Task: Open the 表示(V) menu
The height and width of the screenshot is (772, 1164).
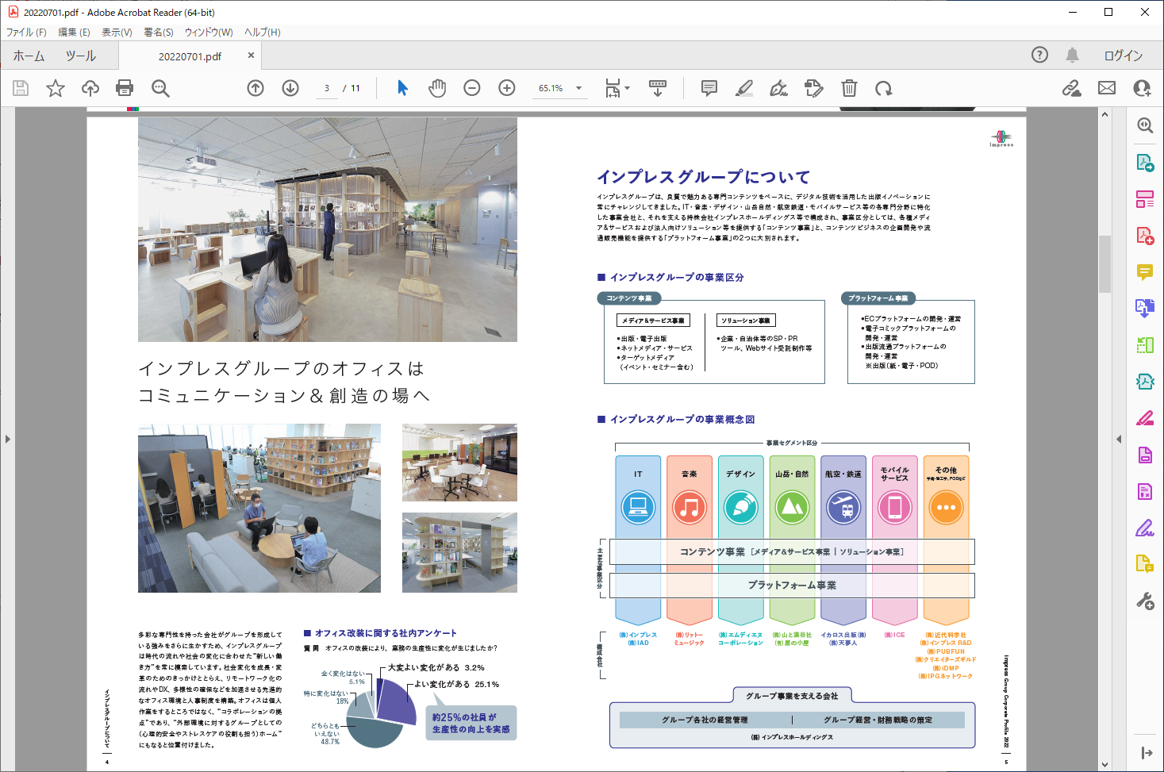Action: tap(116, 33)
